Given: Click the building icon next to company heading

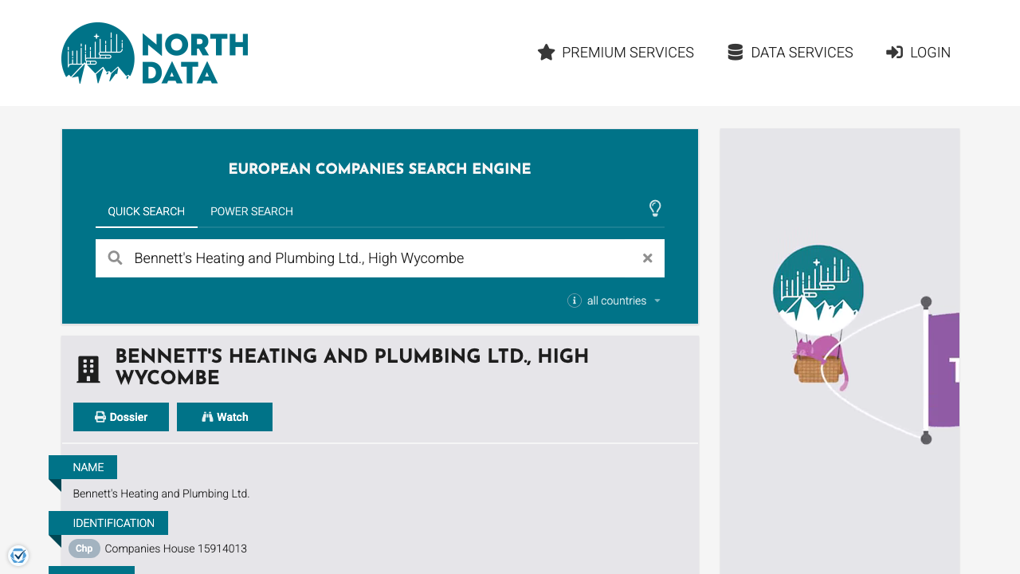Looking at the screenshot, I should point(88,368).
